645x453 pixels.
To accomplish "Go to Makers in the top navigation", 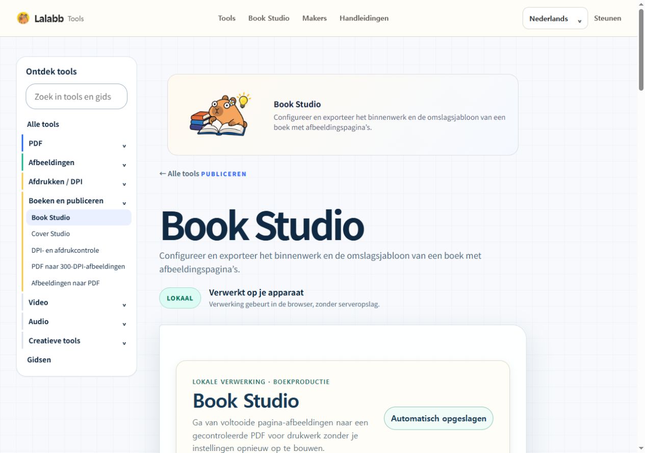I will 315,18.
